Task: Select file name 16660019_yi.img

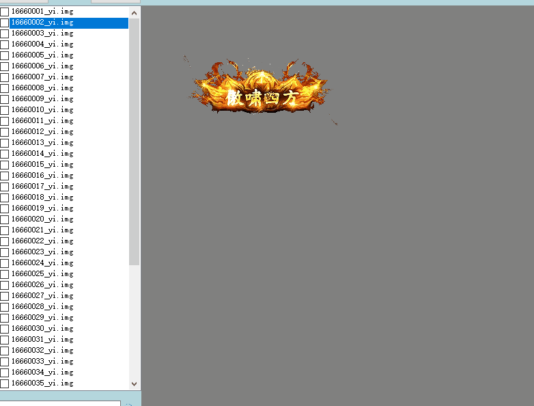Action: 42,208
